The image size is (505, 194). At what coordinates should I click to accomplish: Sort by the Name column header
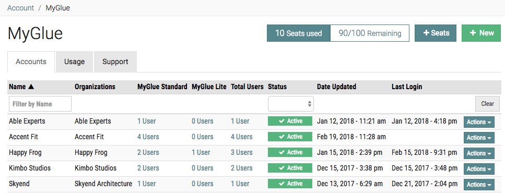[x=21, y=87]
